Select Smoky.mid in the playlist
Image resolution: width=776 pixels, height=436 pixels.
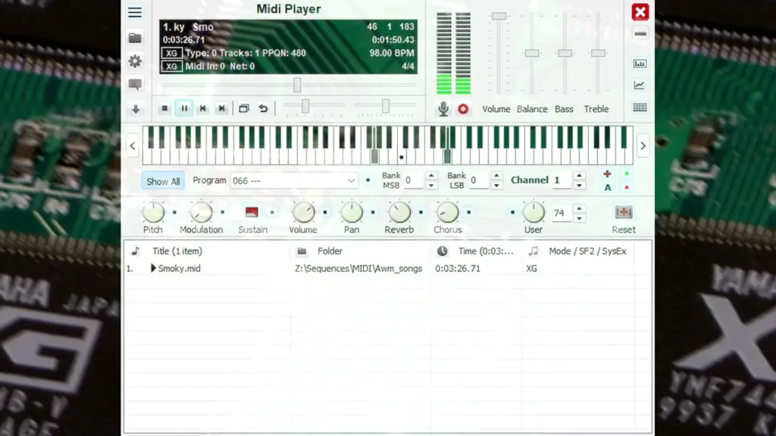[x=179, y=269]
